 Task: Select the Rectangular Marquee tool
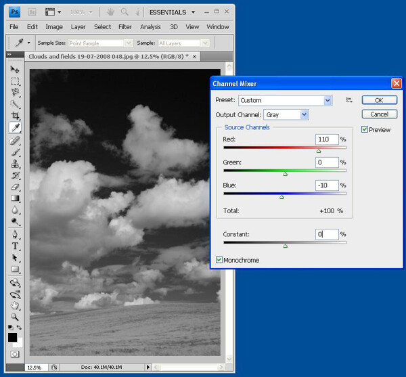15,81
